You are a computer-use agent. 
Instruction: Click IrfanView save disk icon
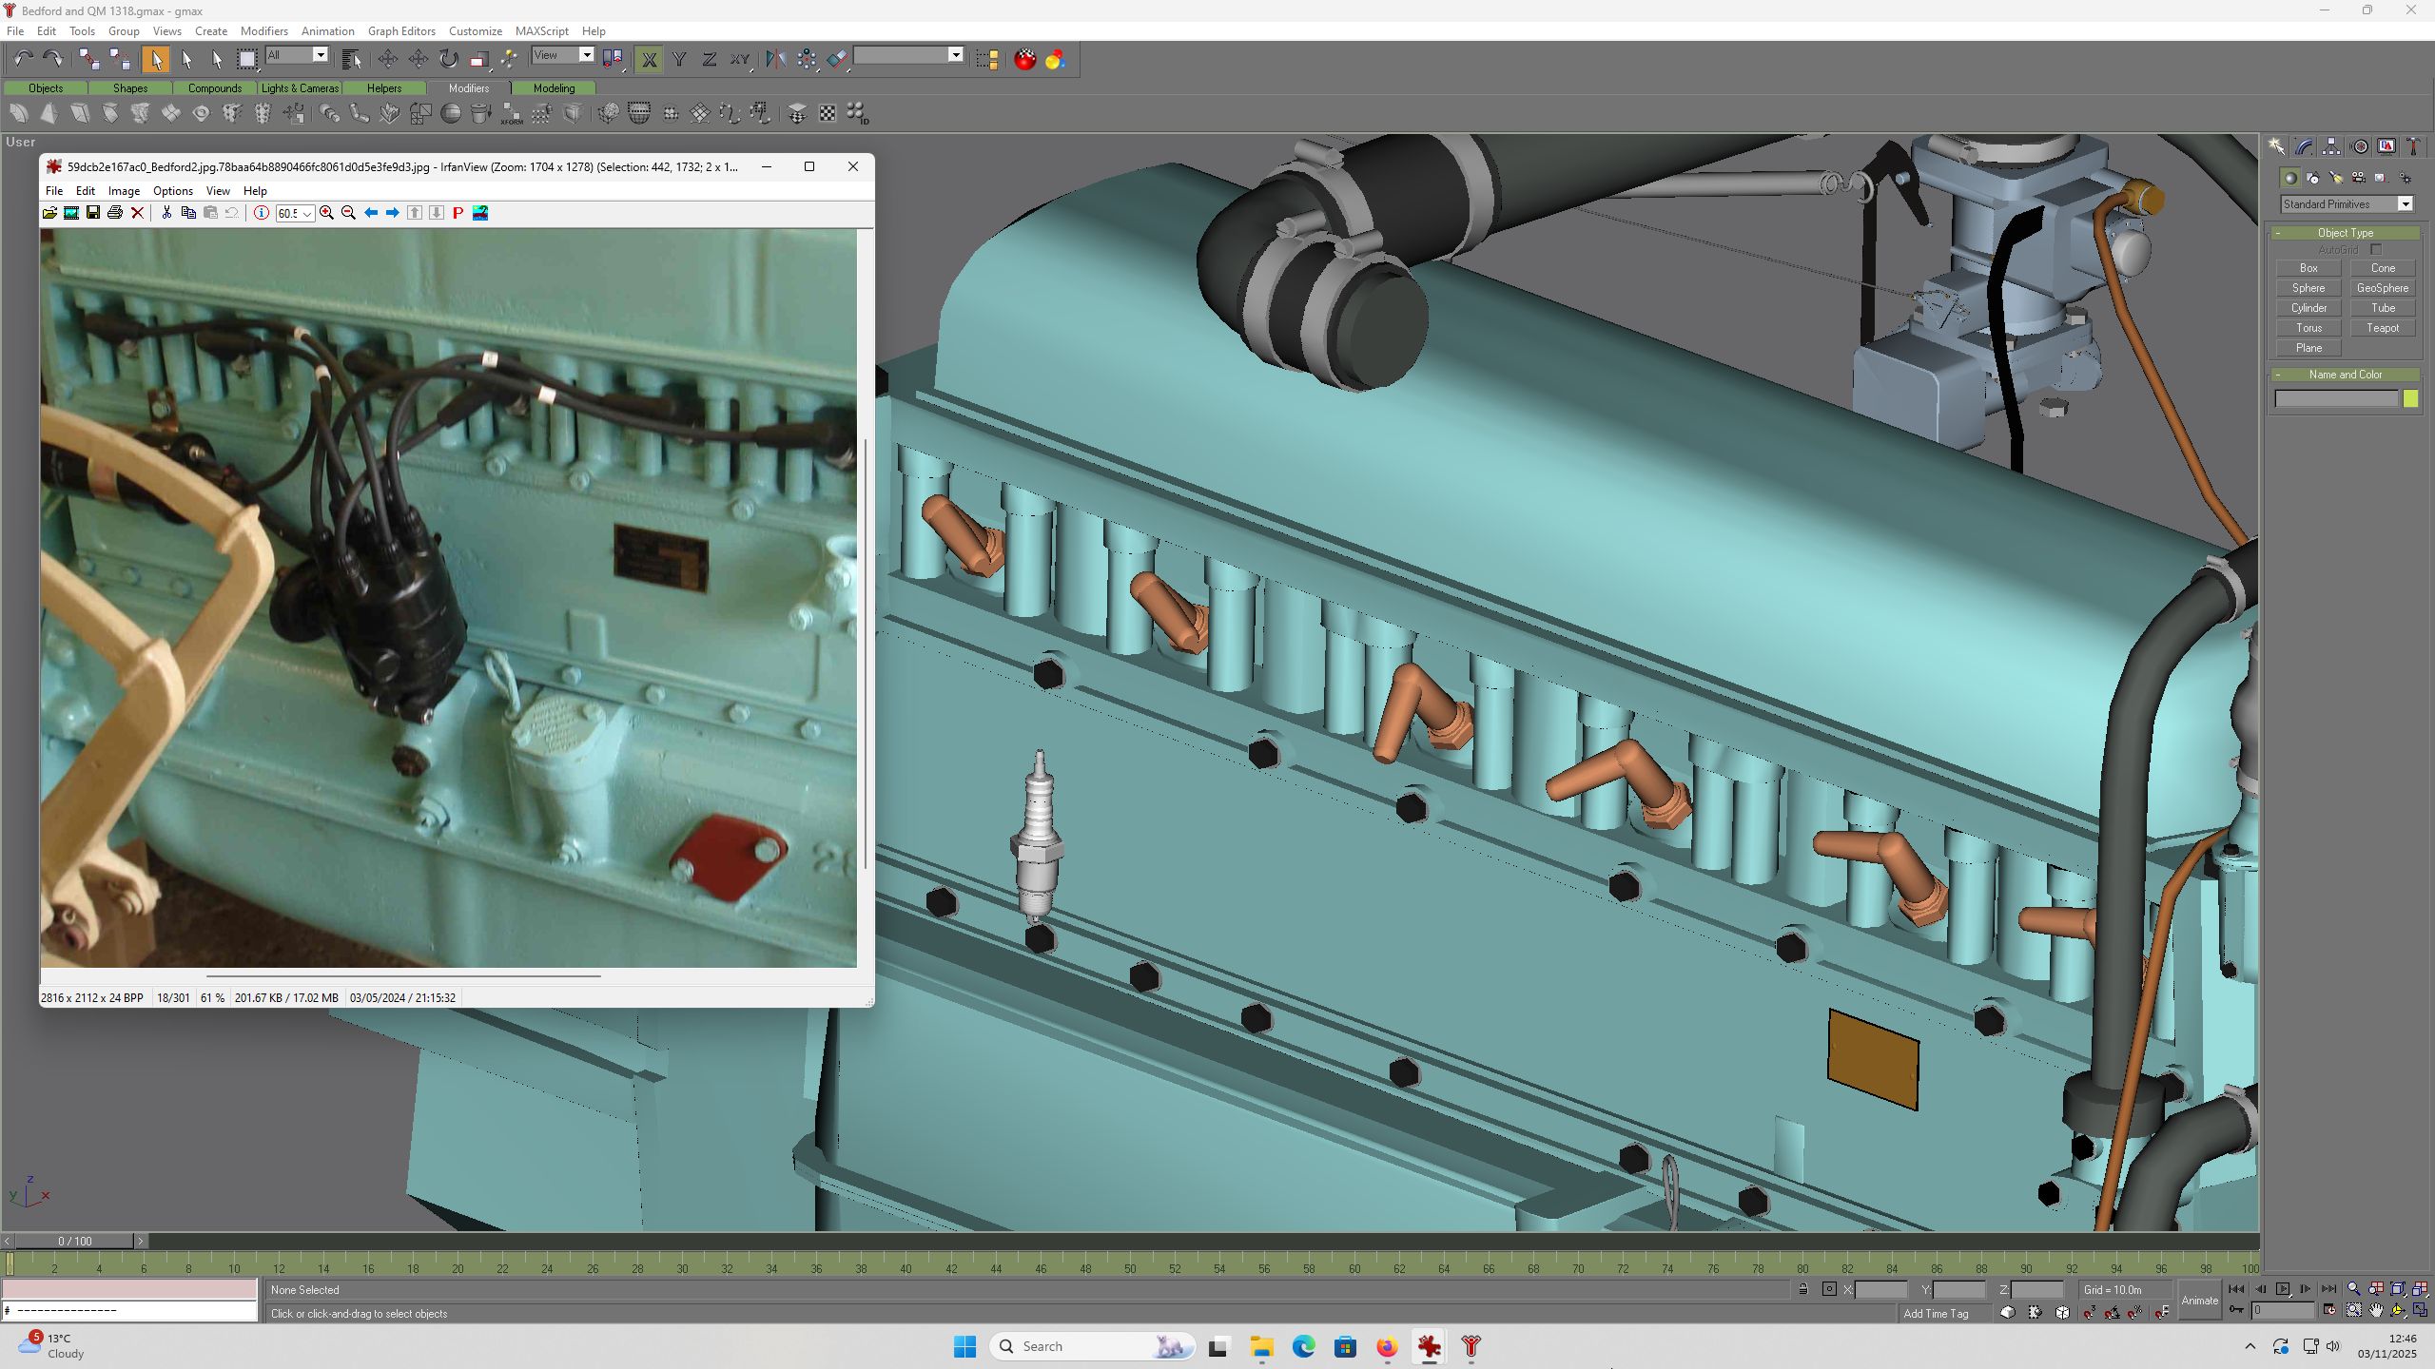[x=93, y=213]
